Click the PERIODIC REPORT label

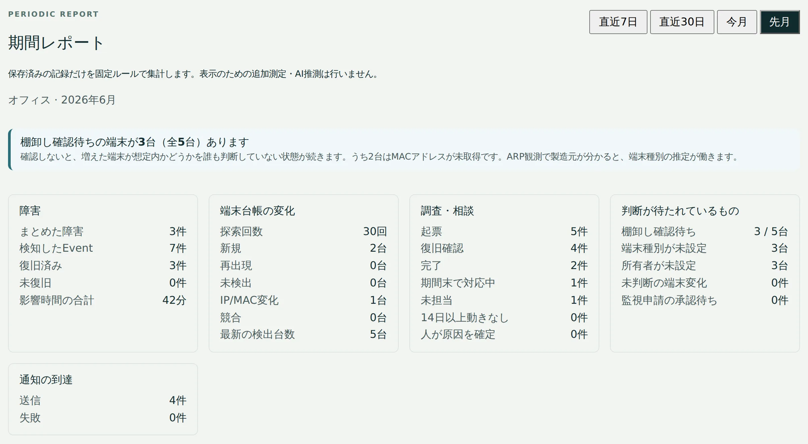click(x=54, y=14)
